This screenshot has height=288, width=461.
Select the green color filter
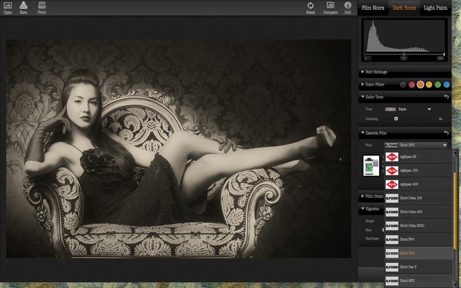(x=437, y=85)
